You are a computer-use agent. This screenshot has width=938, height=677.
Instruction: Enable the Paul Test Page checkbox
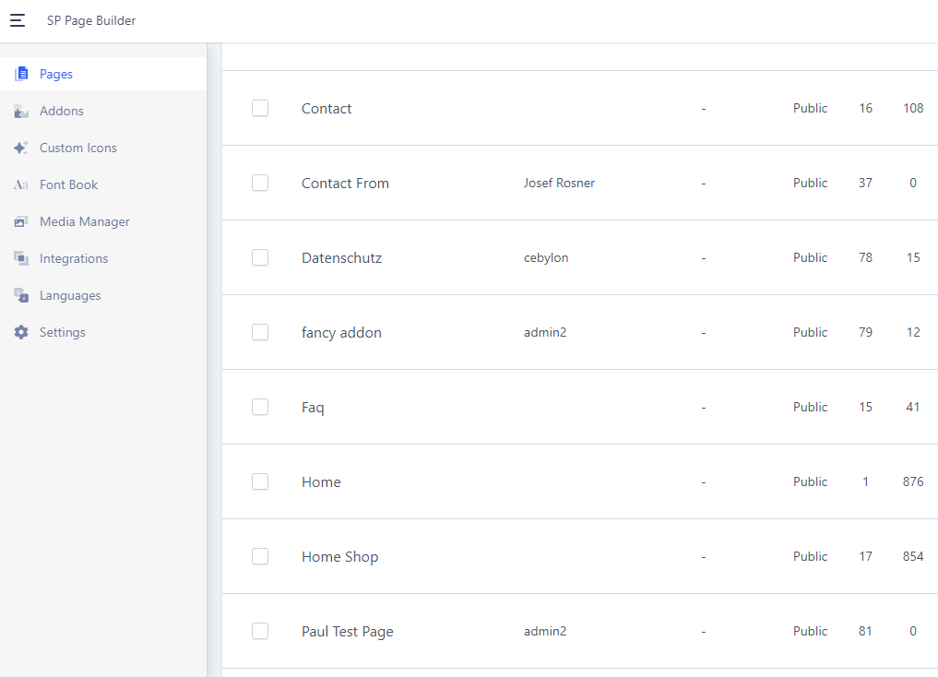pos(260,631)
